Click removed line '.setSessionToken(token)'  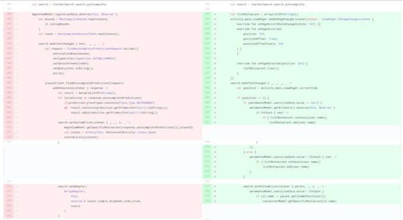(71, 63)
